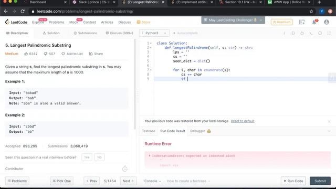Go to the Next problem
336x189 pixels.
(128, 181)
